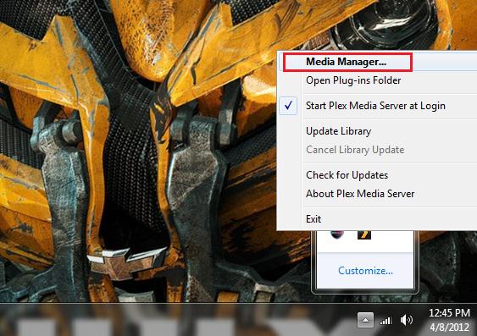The height and width of the screenshot is (336, 477).
Task: Open Media Manager from the Plex menu
Action: 378,62
